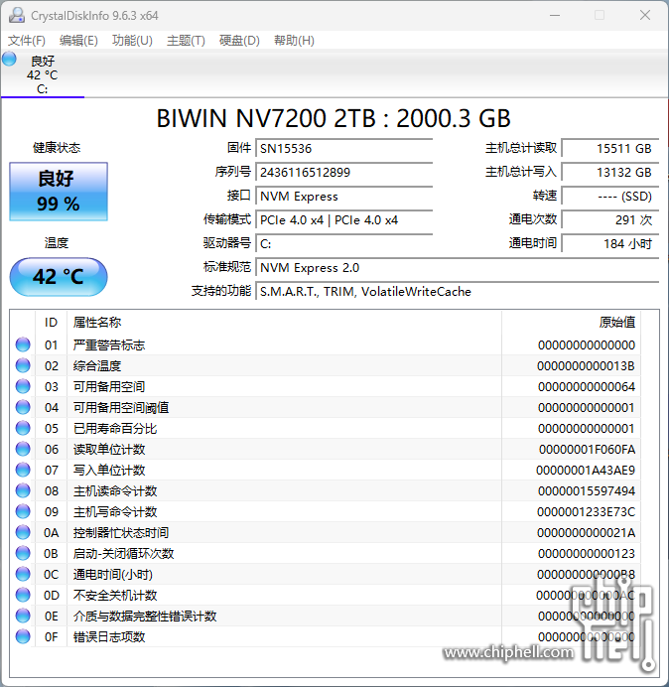669x687 pixels.
Task: Open the 文件(F) menu
Action: [26, 41]
